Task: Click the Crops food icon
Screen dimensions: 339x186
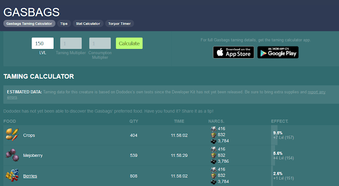Action: coord(12,135)
